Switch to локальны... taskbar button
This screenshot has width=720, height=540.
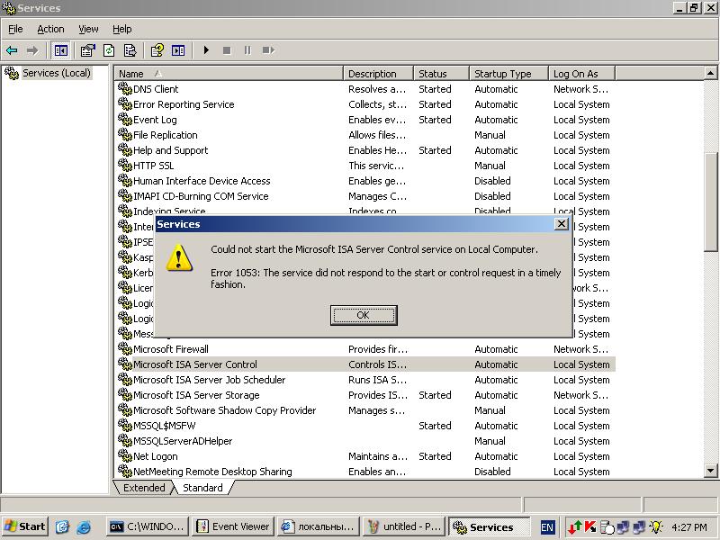pyautogui.click(x=318, y=526)
